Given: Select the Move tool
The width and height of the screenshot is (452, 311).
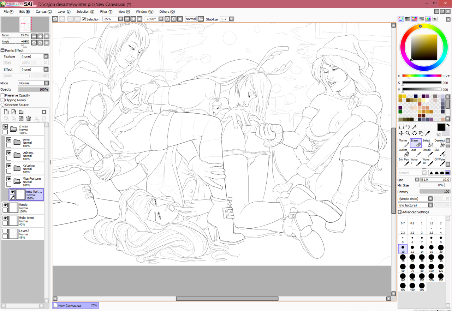Looking at the screenshot, I should coord(402,133).
